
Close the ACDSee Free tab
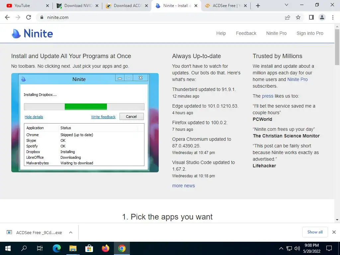coord(245,6)
